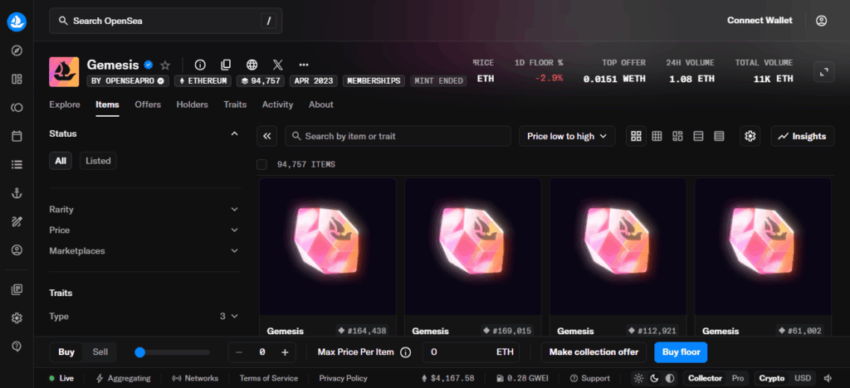Open the Activity tab

pos(277,104)
